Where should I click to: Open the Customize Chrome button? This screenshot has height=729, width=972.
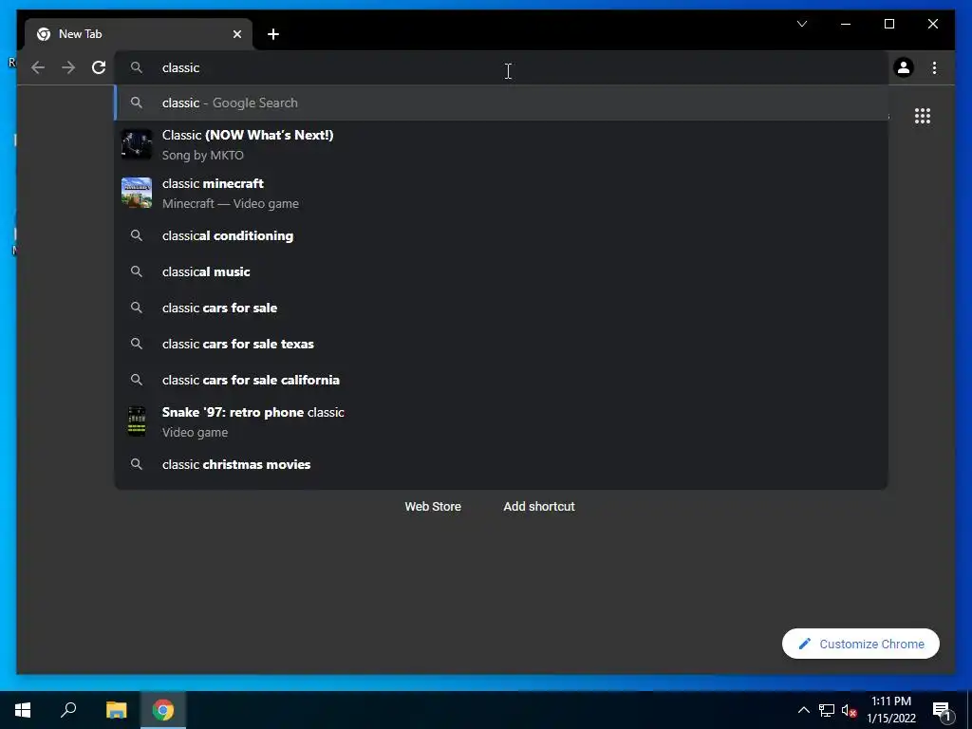click(860, 645)
